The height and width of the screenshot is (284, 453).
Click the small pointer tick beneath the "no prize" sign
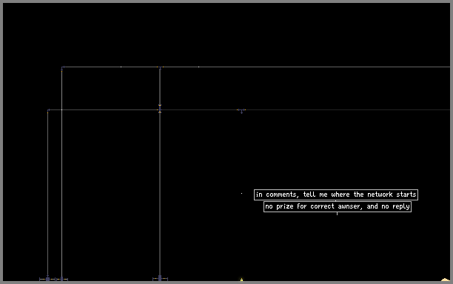(337, 214)
